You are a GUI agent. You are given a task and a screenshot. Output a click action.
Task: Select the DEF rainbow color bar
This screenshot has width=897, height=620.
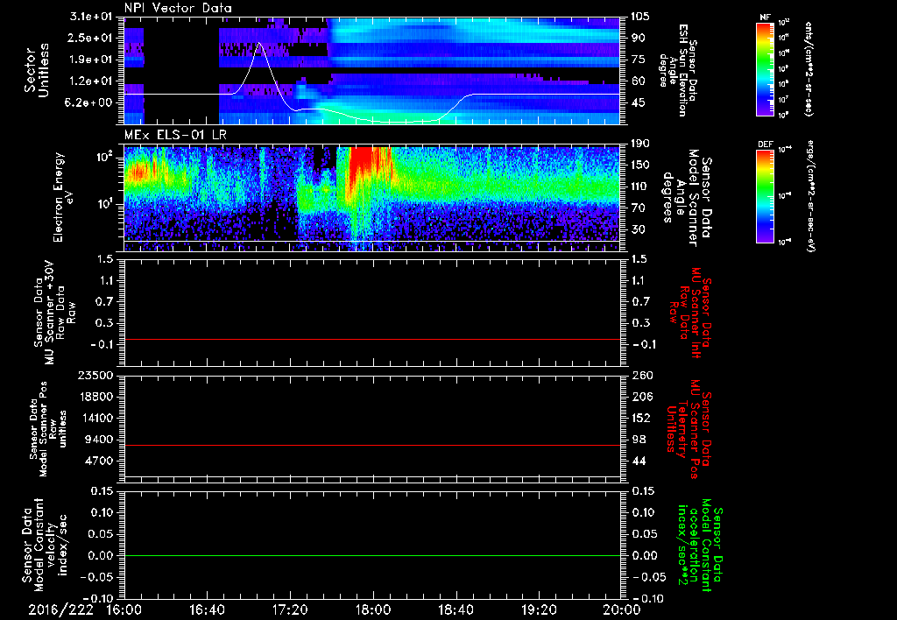766,196
